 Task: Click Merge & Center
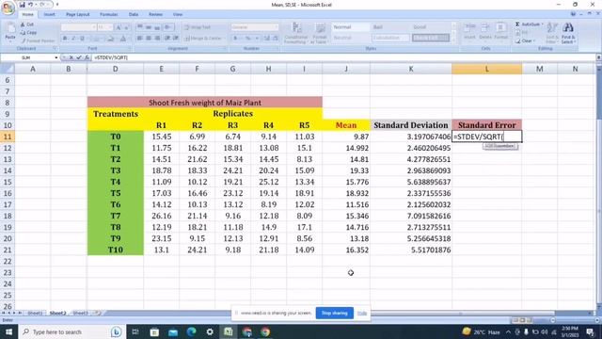coord(203,39)
